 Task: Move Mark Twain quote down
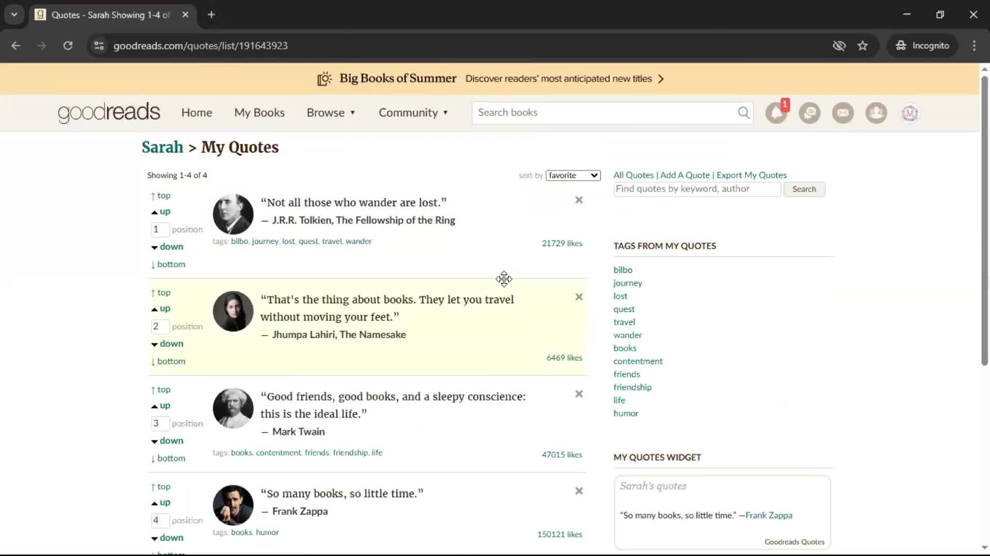pyautogui.click(x=167, y=441)
